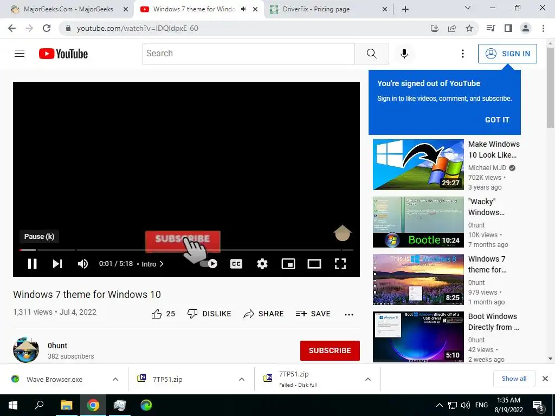Expand the Intro chapter chevron

tap(162, 264)
